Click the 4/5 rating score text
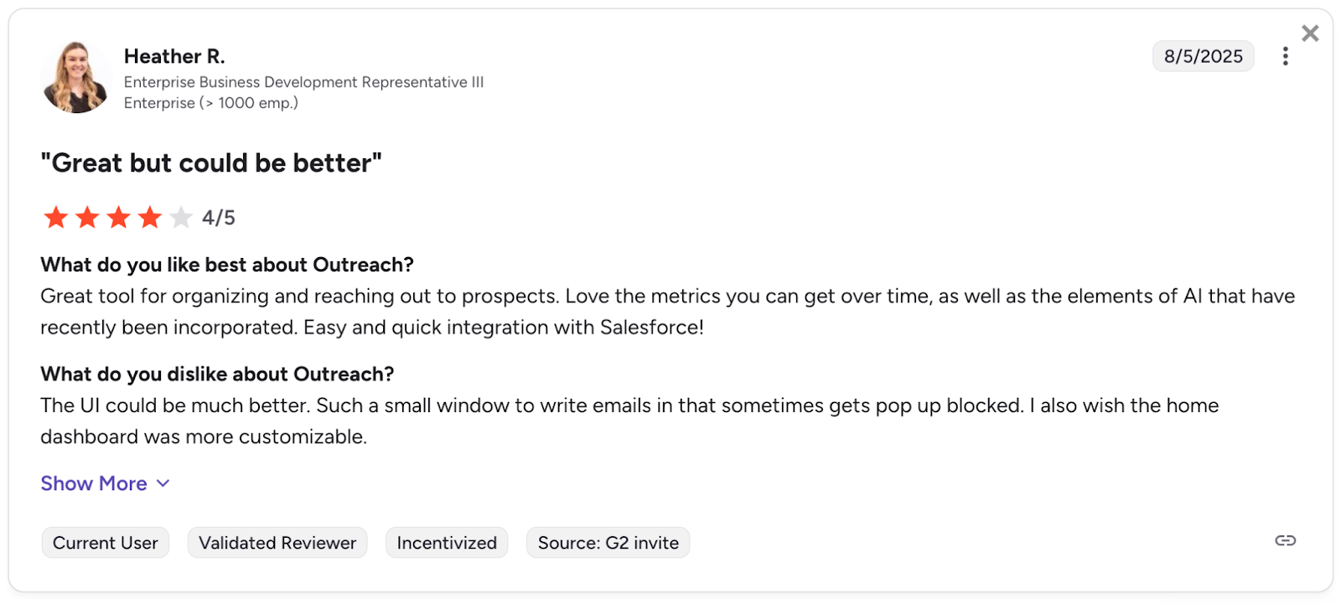The width and height of the screenshot is (1341, 604). click(219, 218)
